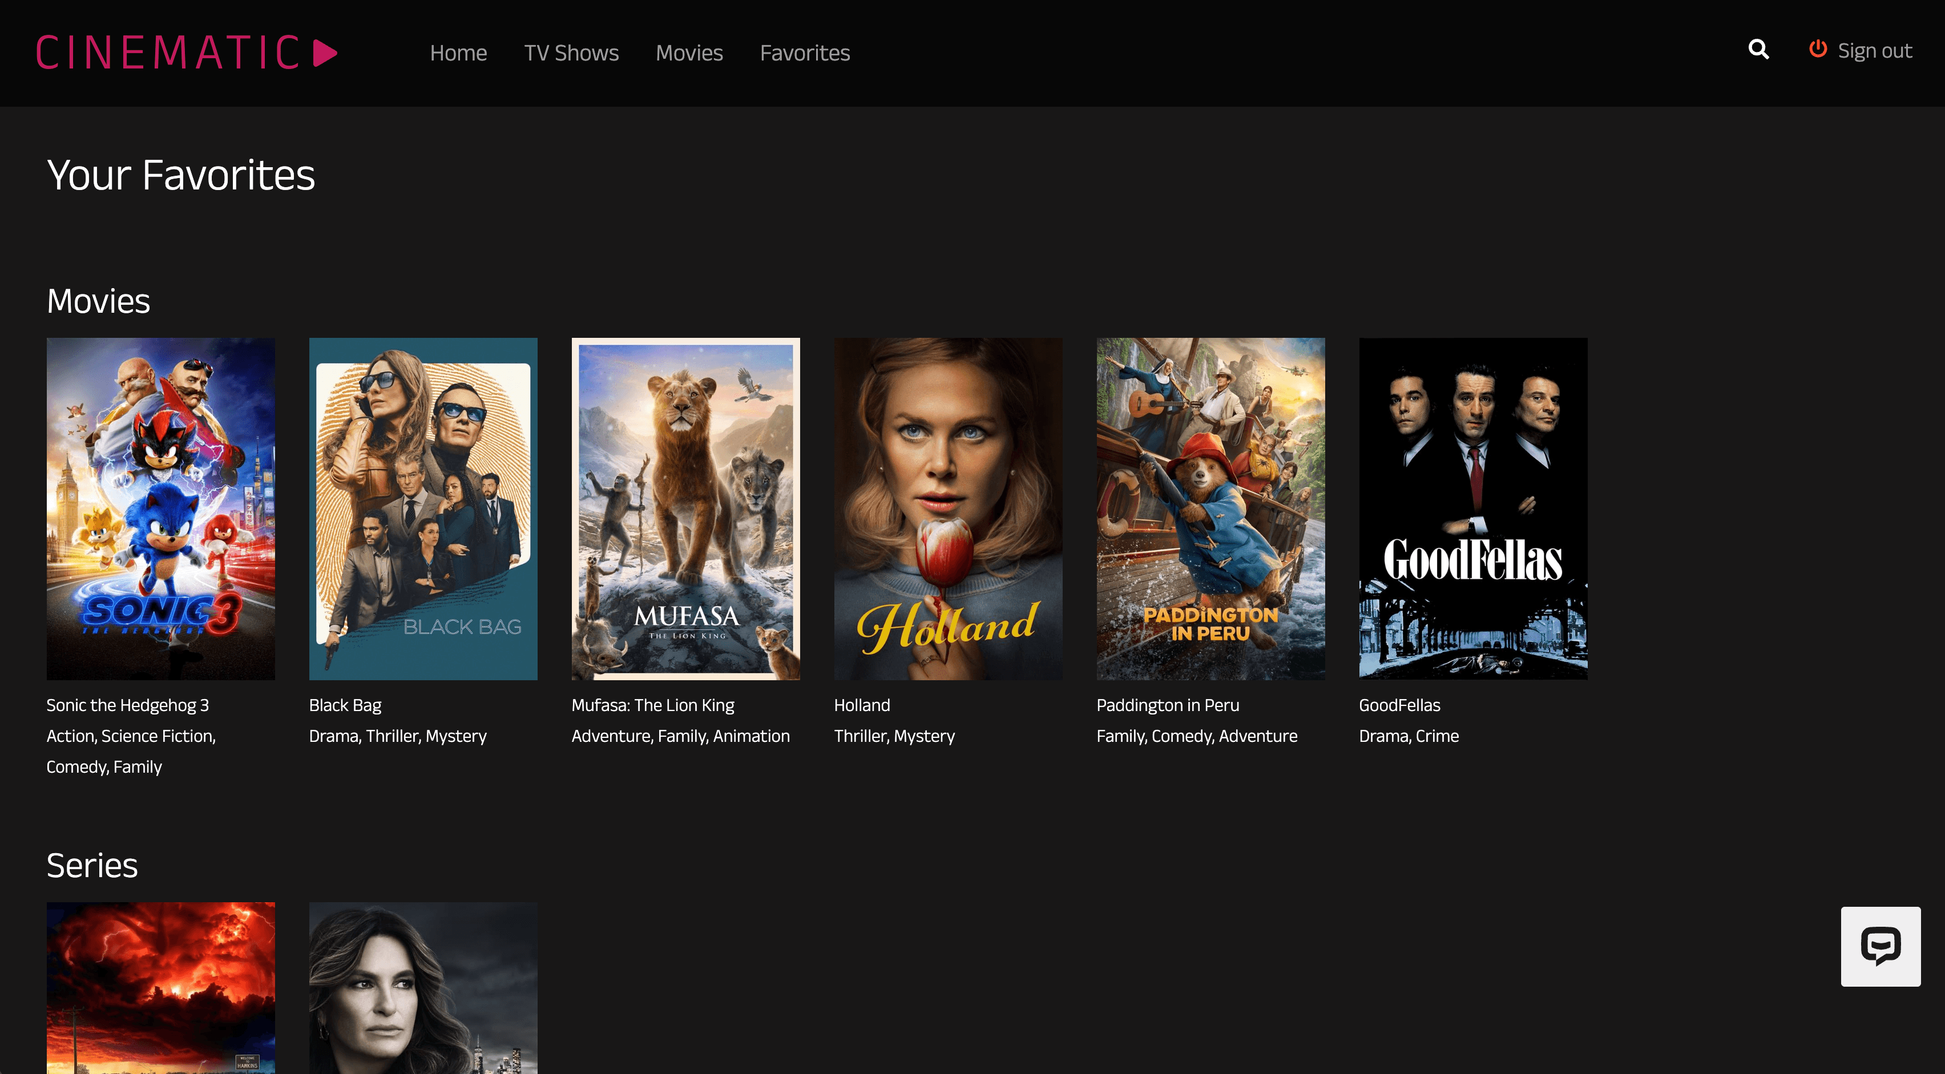Click the Movies section heading
This screenshot has width=1945, height=1074.
[x=98, y=300]
